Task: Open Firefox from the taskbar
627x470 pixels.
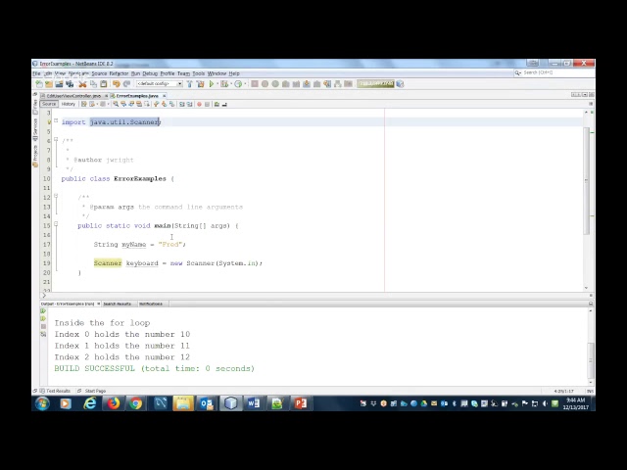Action: tap(114, 403)
